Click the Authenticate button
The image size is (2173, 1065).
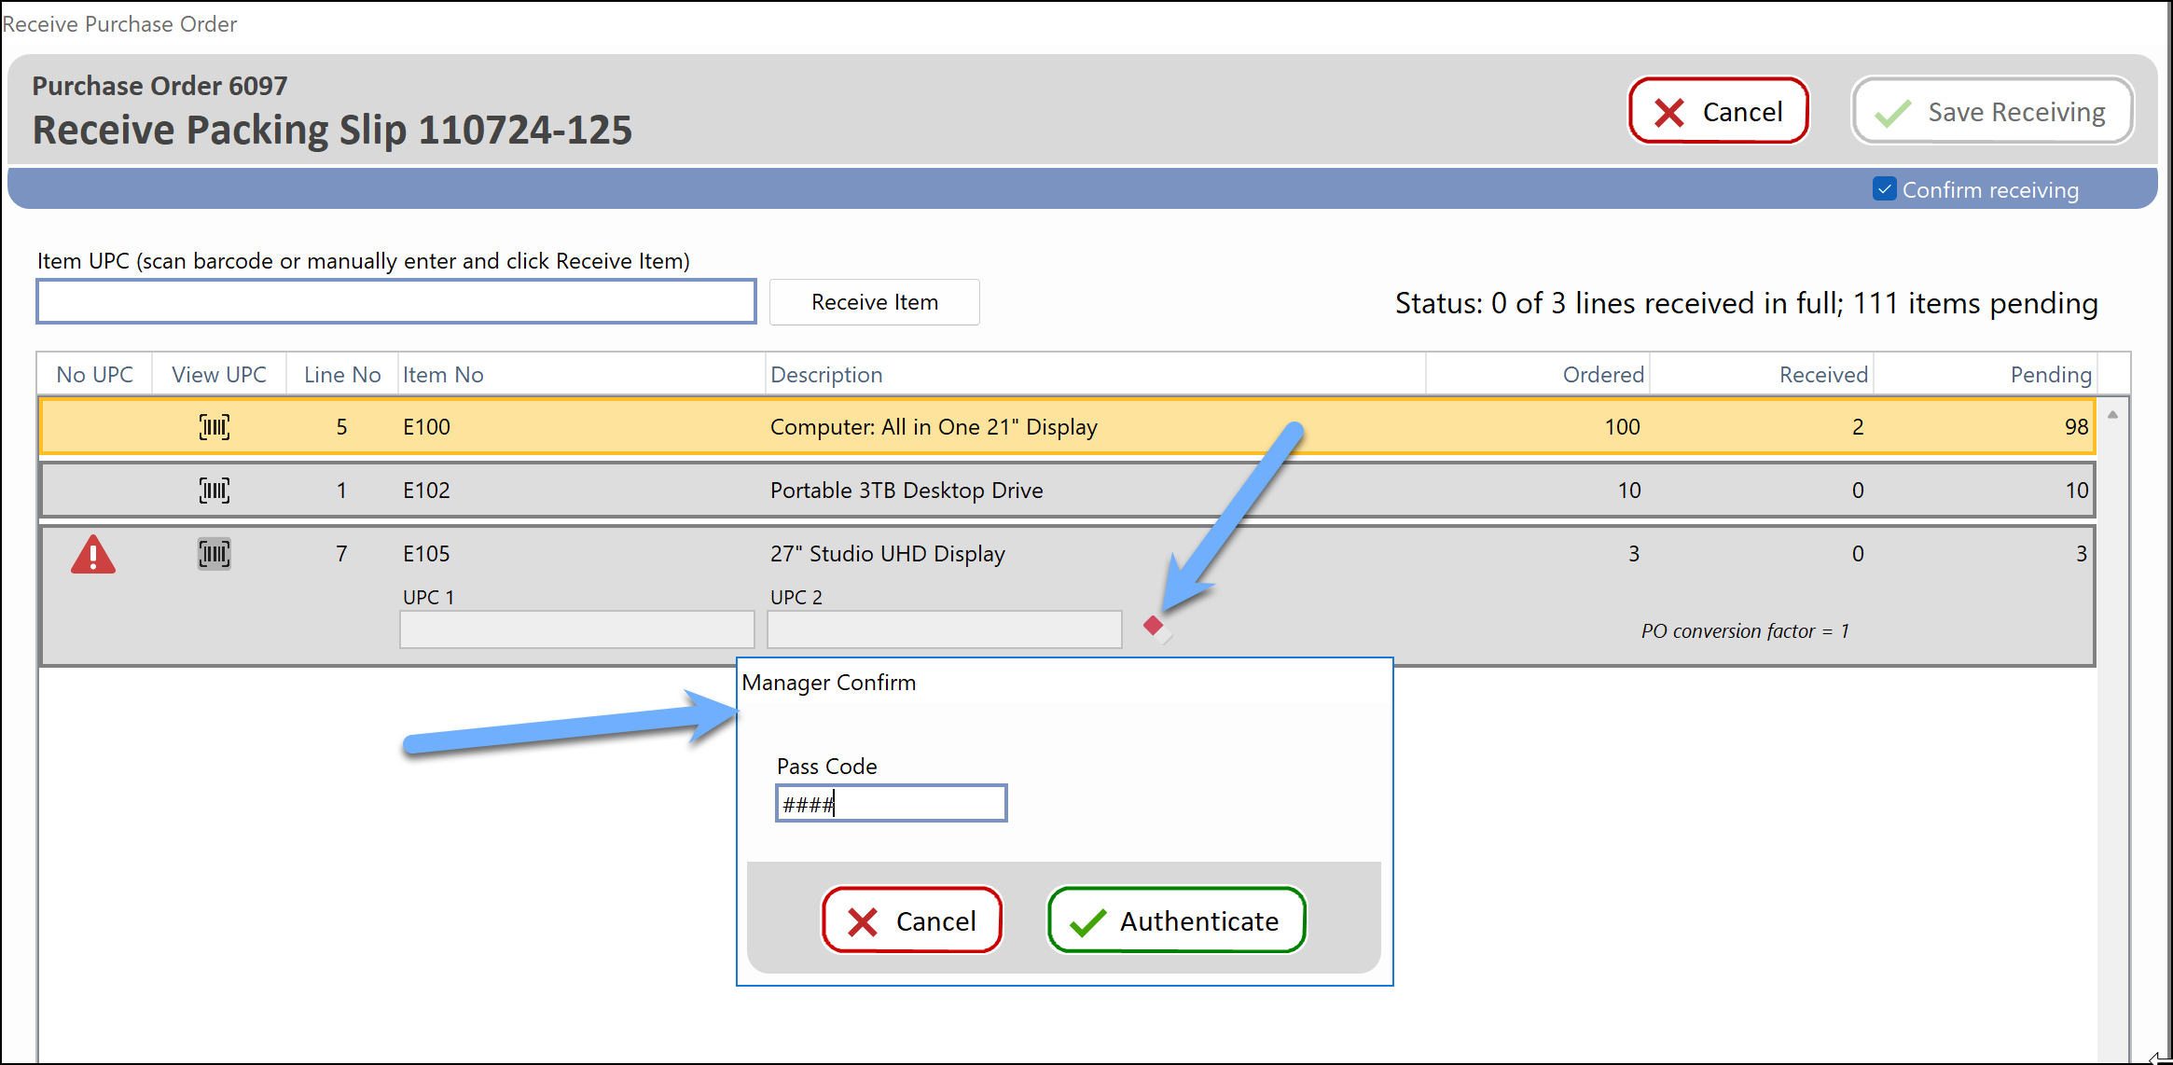click(x=1176, y=920)
